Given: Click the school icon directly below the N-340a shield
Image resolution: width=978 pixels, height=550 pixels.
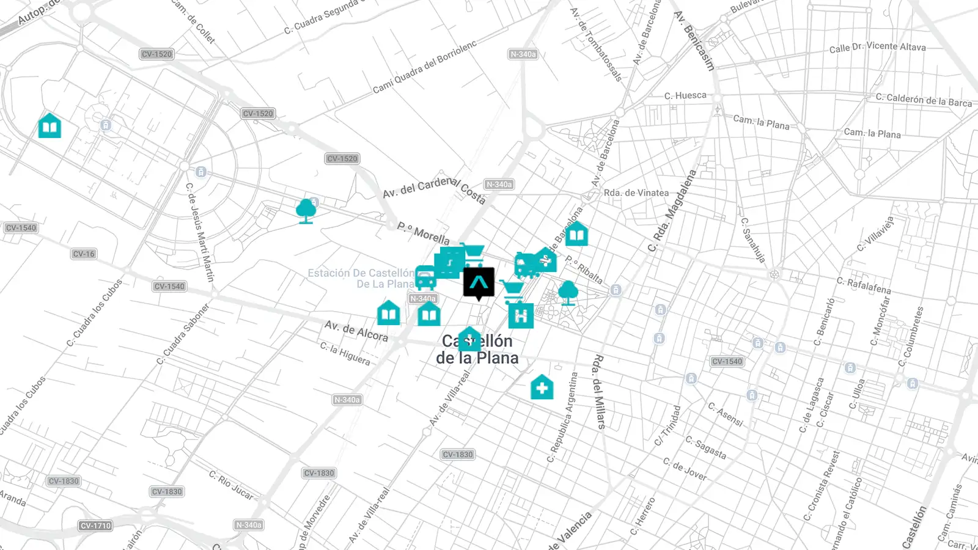Looking at the screenshot, I should tap(429, 314).
